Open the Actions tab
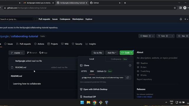 tap(39, 44)
